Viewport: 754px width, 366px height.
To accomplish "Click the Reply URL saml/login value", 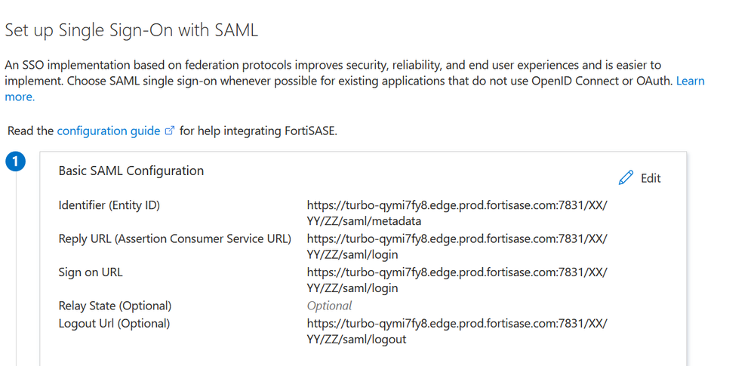I will [x=457, y=246].
